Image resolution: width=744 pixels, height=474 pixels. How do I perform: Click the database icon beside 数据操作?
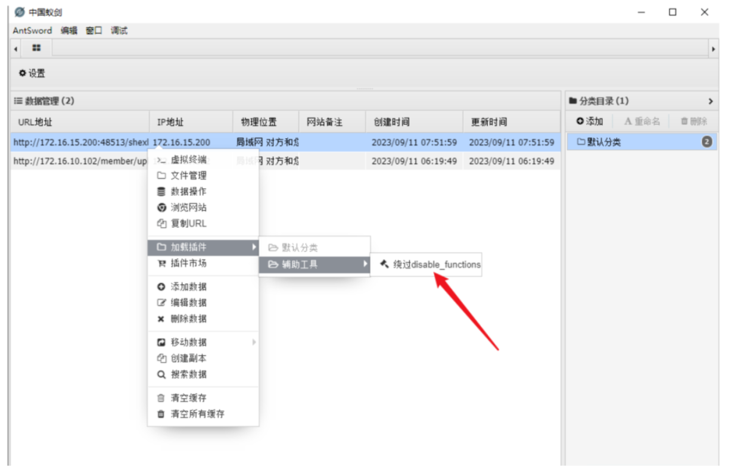[161, 192]
